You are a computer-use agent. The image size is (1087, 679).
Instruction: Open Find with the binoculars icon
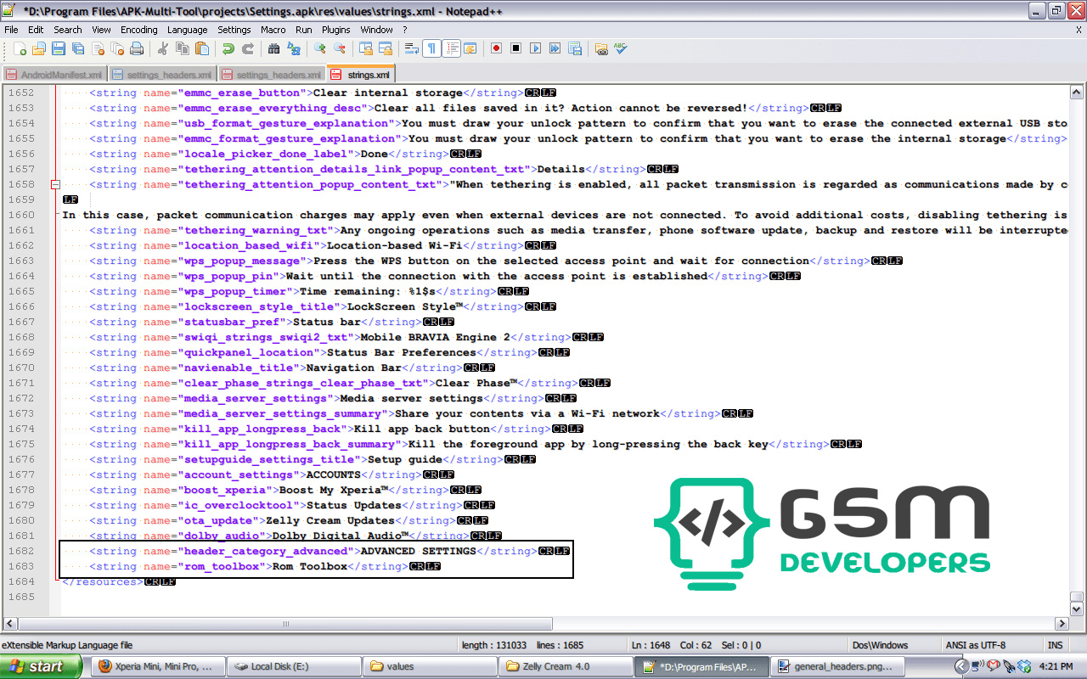tap(274, 48)
